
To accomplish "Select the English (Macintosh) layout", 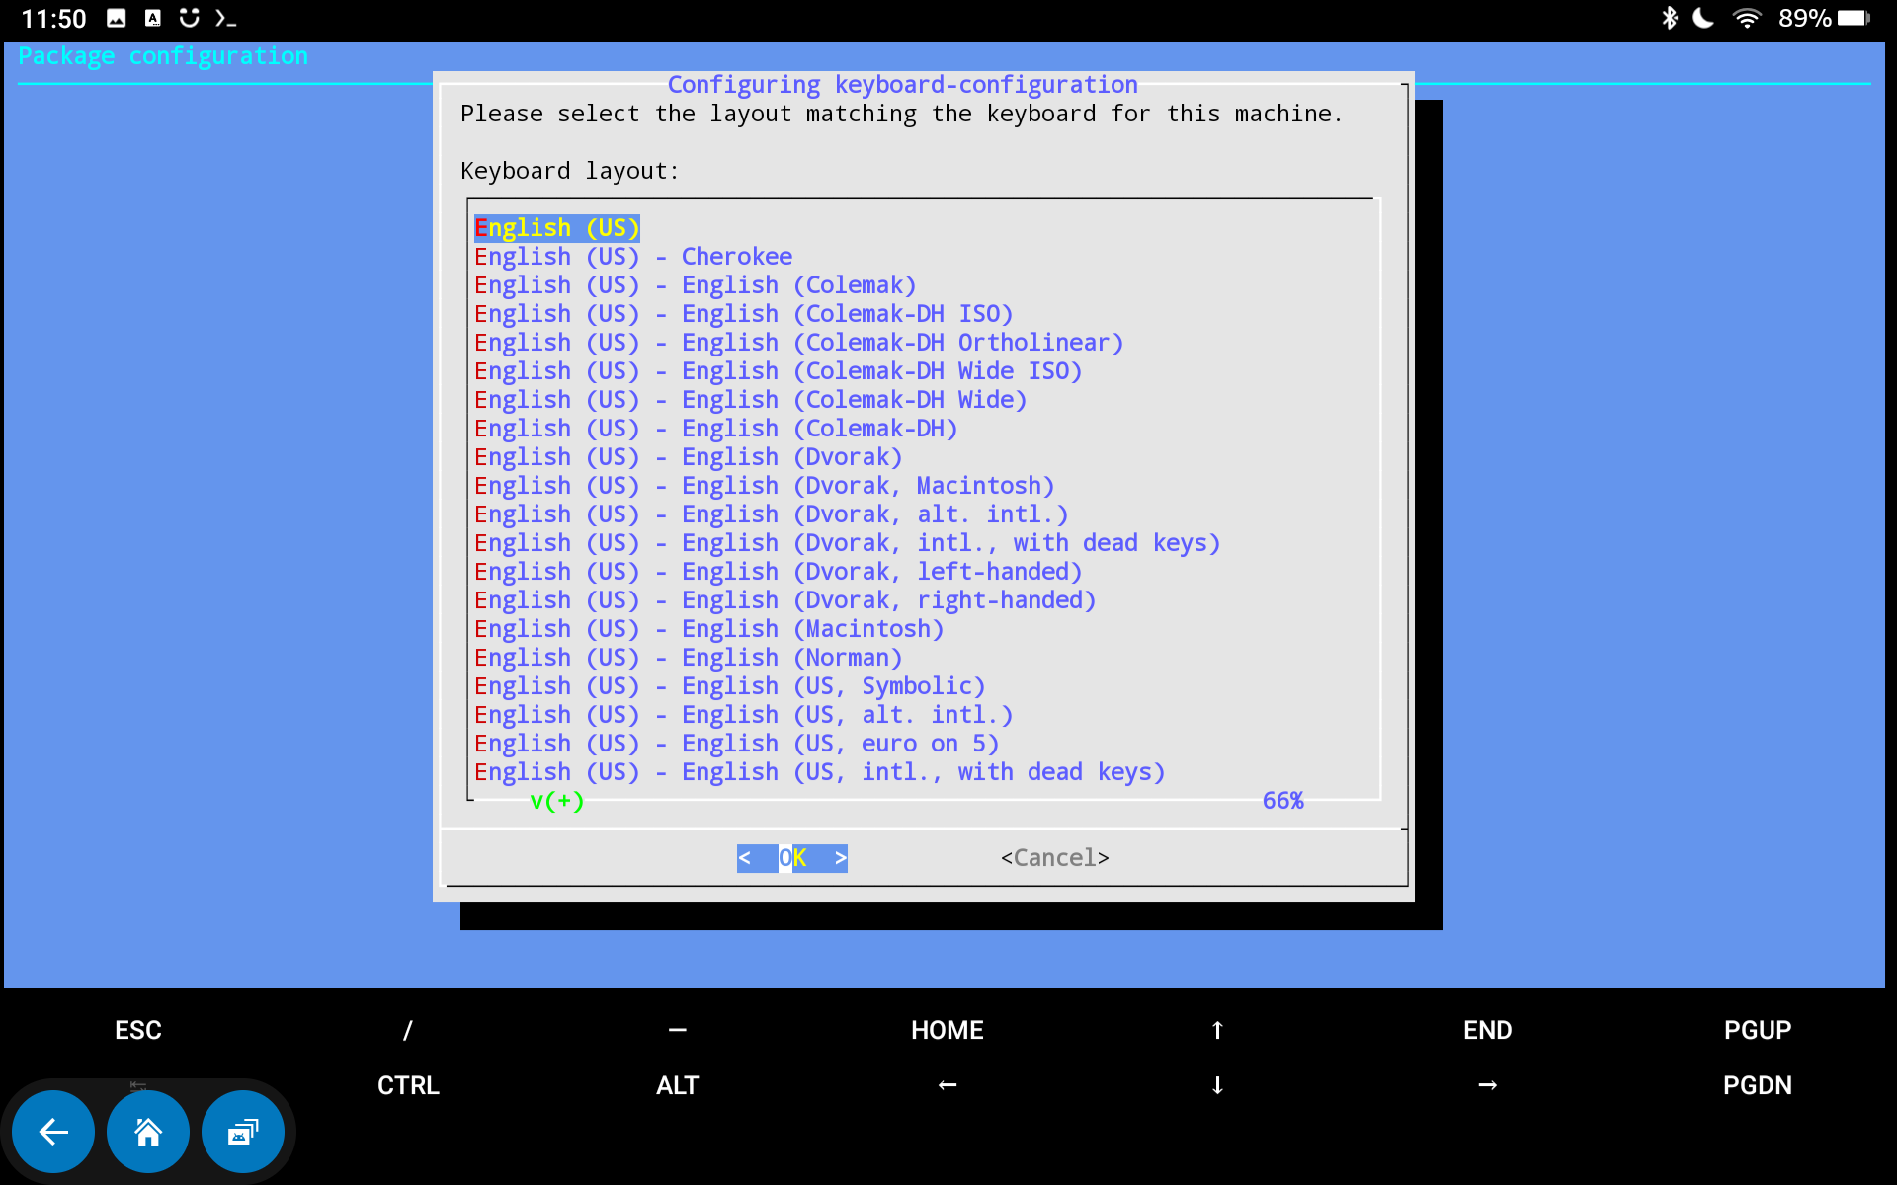I will click(709, 629).
